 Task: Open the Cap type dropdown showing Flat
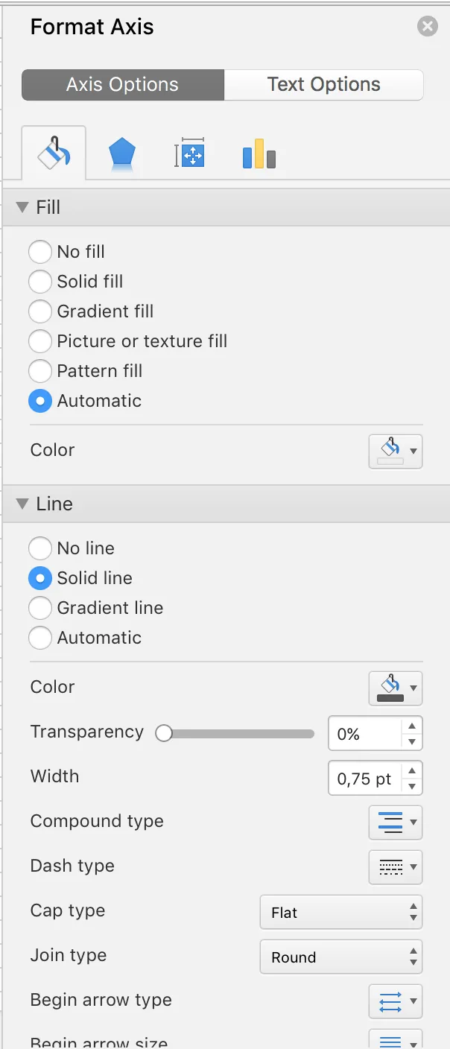click(340, 913)
